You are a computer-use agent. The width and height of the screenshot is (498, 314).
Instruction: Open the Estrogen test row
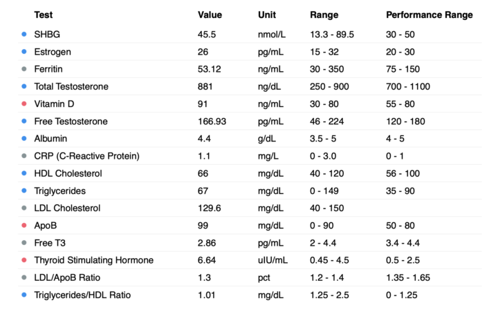[x=250, y=52]
